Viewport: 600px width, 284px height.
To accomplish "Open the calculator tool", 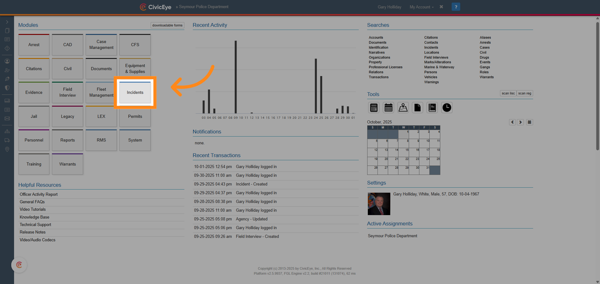I will (374, 108).
